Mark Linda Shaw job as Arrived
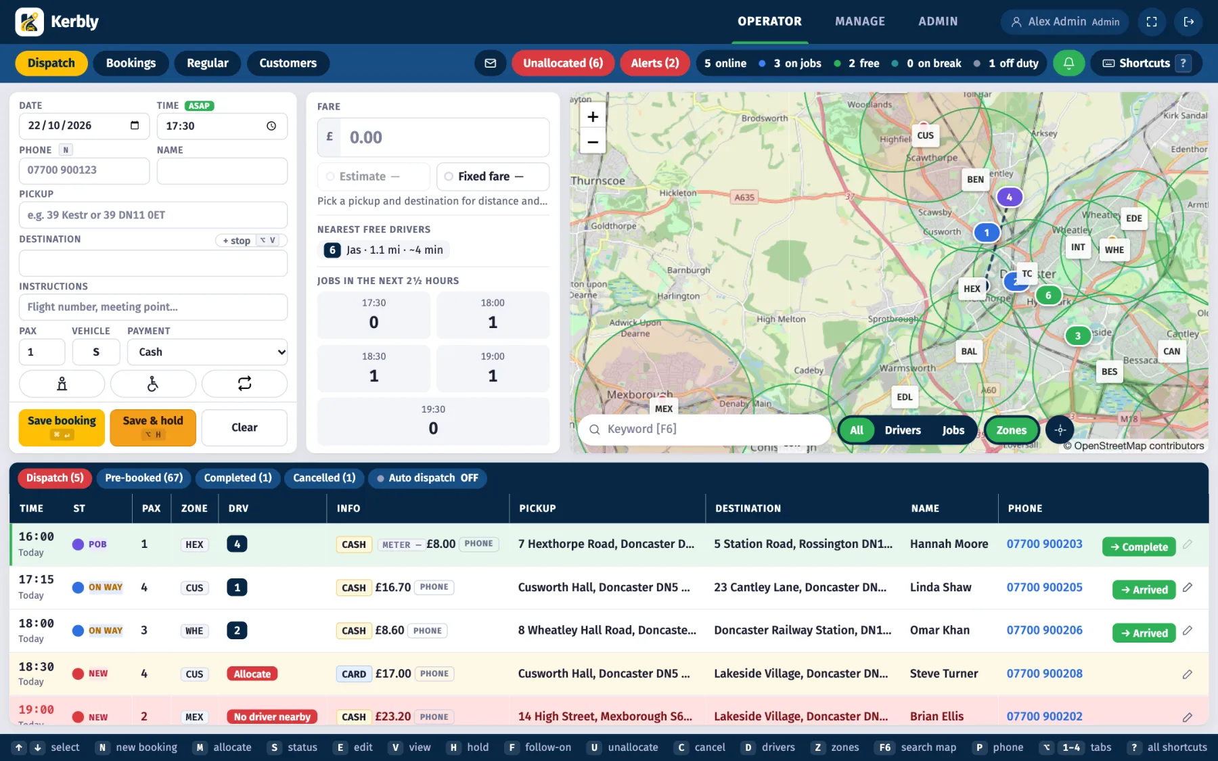The height and width of the screenshot is (761, 1218). coord(1144,589)
